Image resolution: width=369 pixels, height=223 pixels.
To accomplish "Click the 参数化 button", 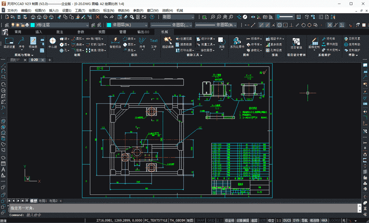I will point(254,50).
